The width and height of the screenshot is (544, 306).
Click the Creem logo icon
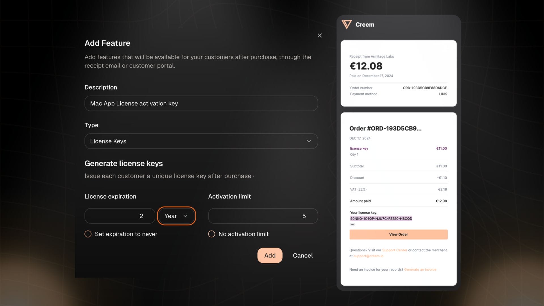346,25
